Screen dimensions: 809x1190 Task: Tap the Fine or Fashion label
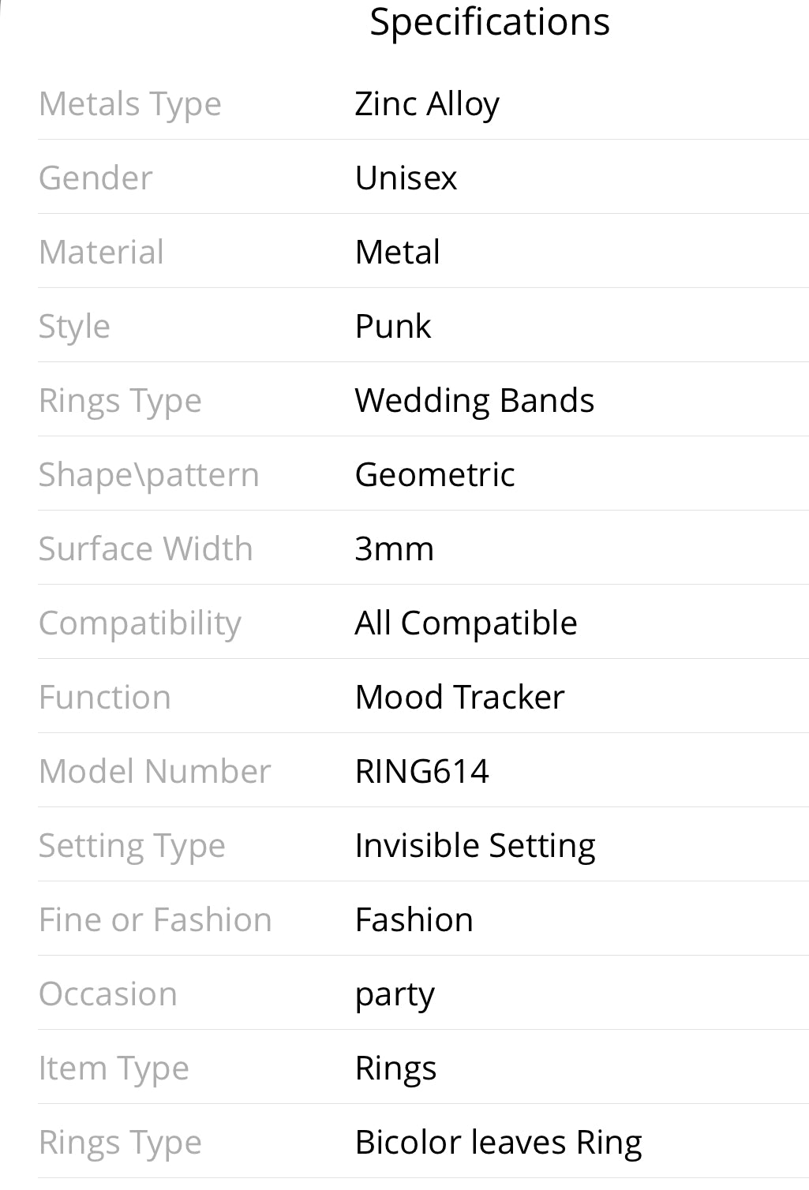click(x=155, y=920)
